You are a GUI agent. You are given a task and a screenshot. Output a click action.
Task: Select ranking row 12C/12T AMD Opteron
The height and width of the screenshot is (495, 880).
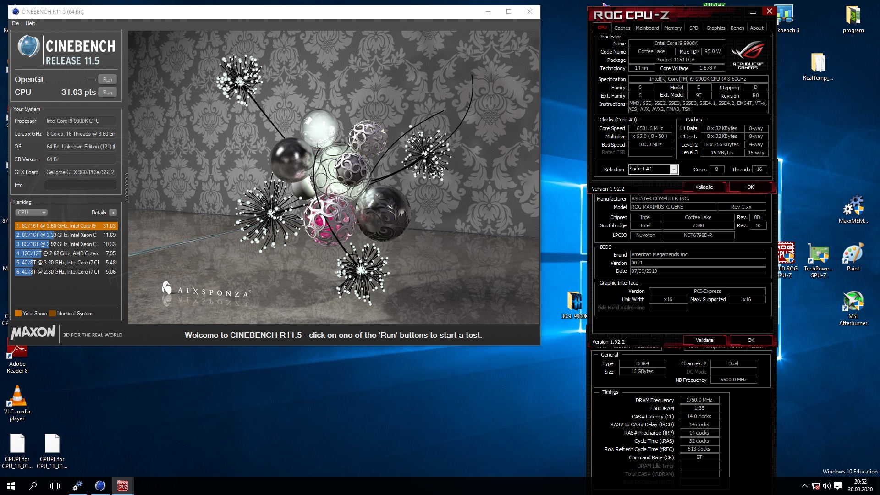[66, 253]
